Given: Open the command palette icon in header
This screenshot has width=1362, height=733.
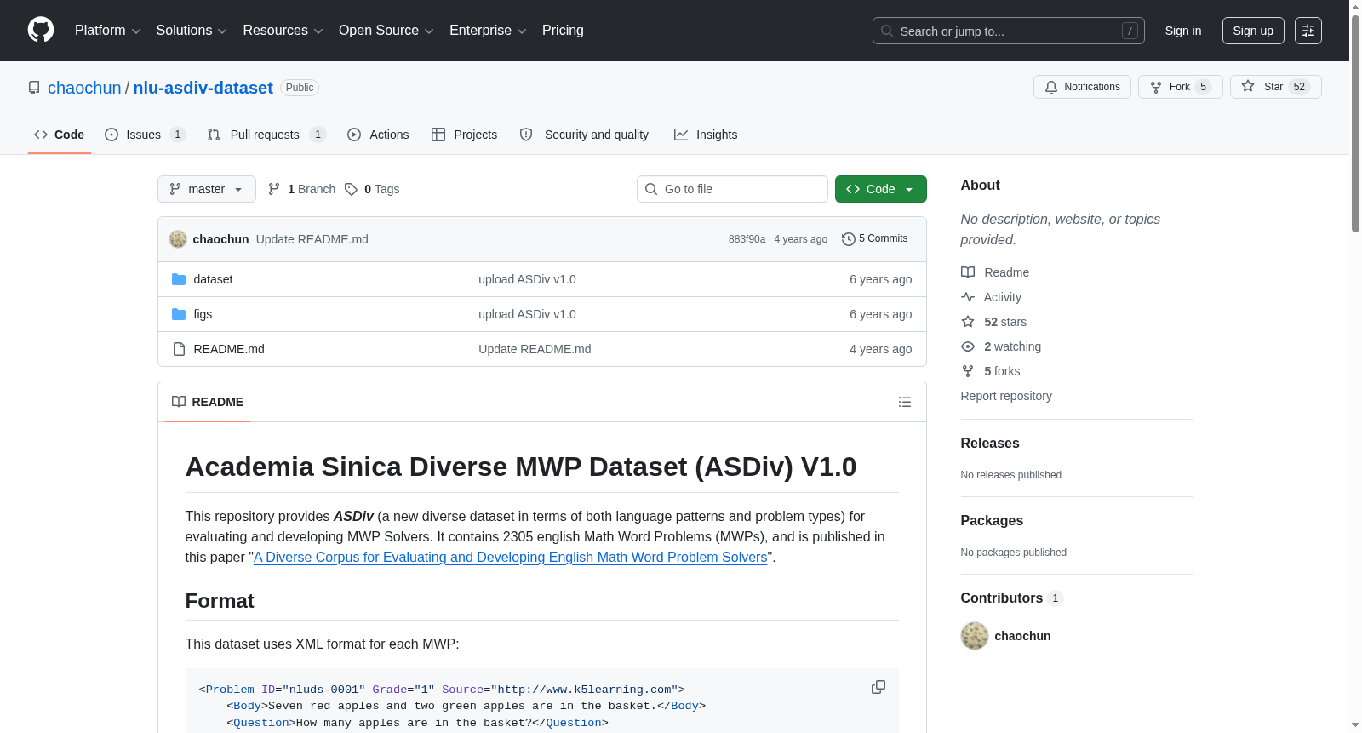Looking at the screenshot, I should point(1308,31).
